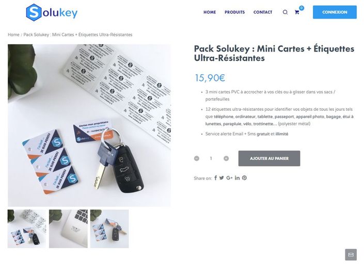Open the search magnifier icon
Image resolution: width=364 pixels, height=268 pixels.
[285, 12]
